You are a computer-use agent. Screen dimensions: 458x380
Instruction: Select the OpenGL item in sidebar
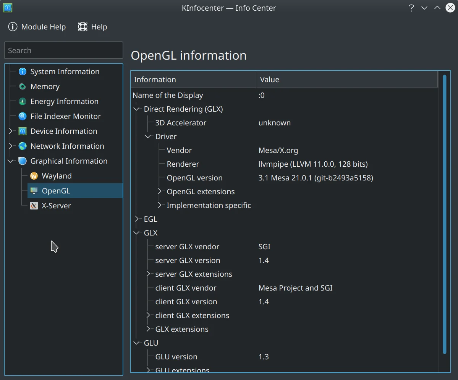(56, 191)
